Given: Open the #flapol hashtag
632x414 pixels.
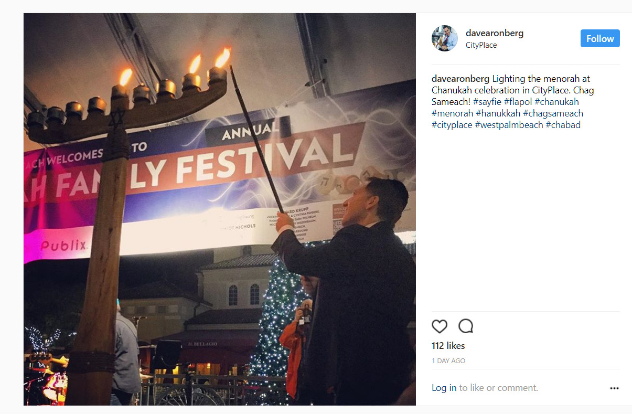Looking at the screenshot, I should click(518, 102).
